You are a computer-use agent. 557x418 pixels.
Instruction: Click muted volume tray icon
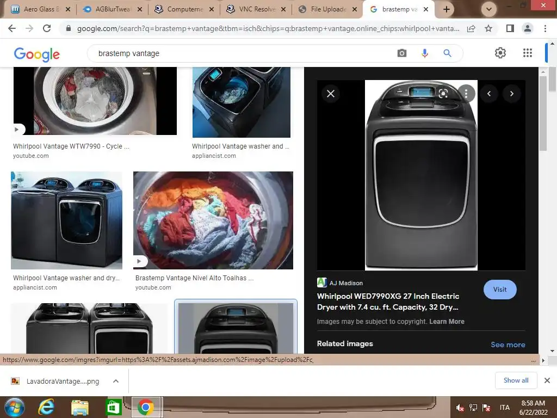(x=460, y=408)
